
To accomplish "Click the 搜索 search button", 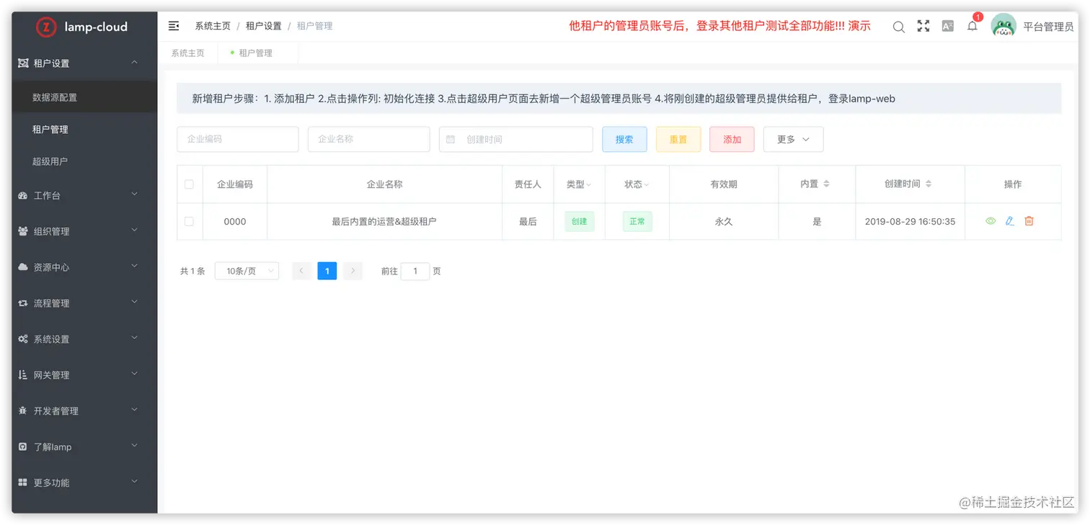I will click(624, 139).
